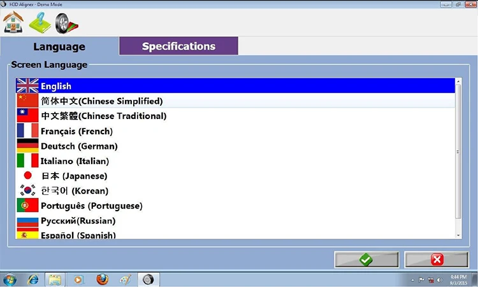Open Windows Media Player from taskbar
Image resolution: width=478 pixels, height=287 pixels.
78,279
